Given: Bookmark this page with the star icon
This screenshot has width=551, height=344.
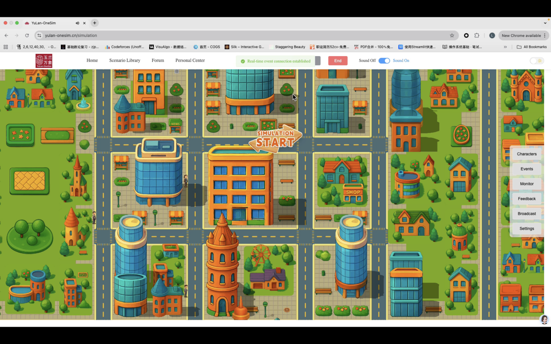Looking at the screenshot, I should pos(452,36).
